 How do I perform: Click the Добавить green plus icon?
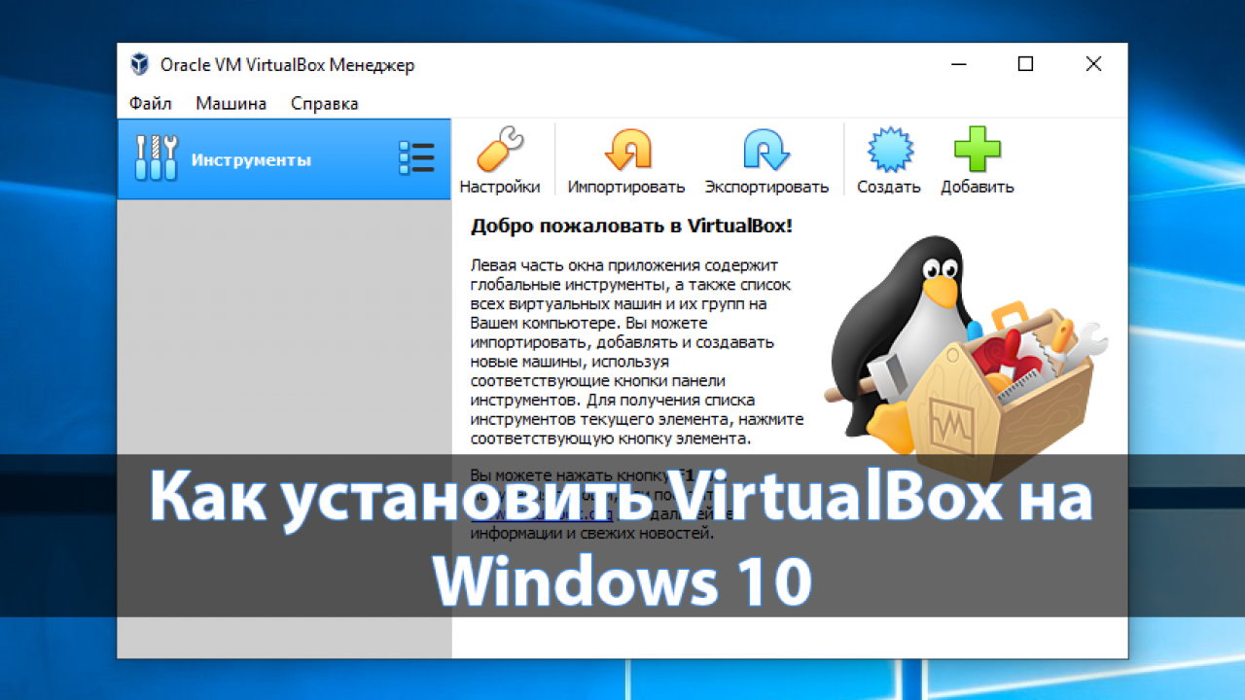[x=977, y=151]
